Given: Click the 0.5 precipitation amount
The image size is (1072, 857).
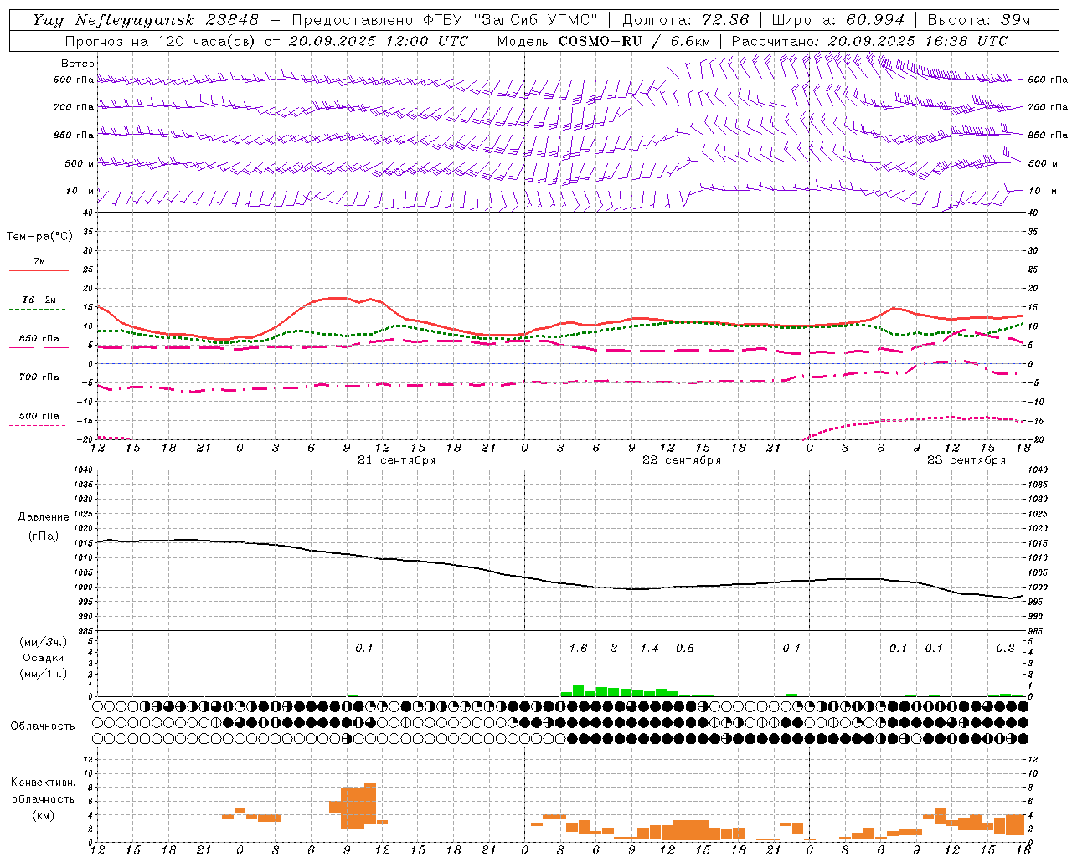Looking at the screenshot, I should pyautogui.click(x=685, y=648).
